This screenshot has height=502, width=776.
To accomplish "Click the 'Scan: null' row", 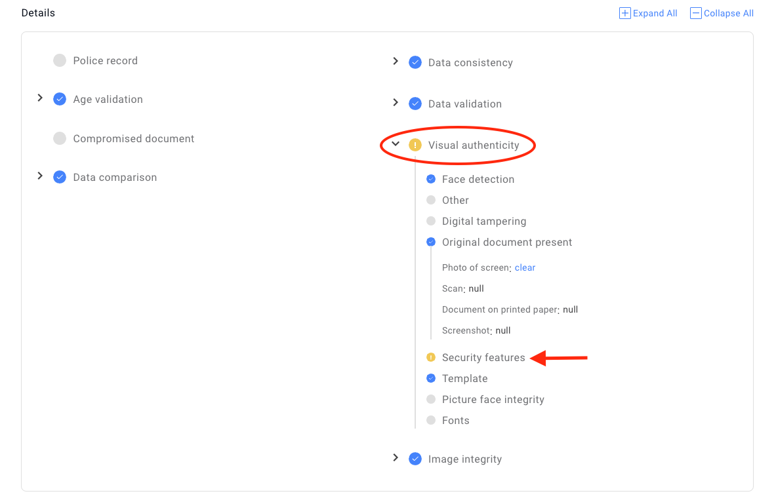I will [x=462, y=289].
